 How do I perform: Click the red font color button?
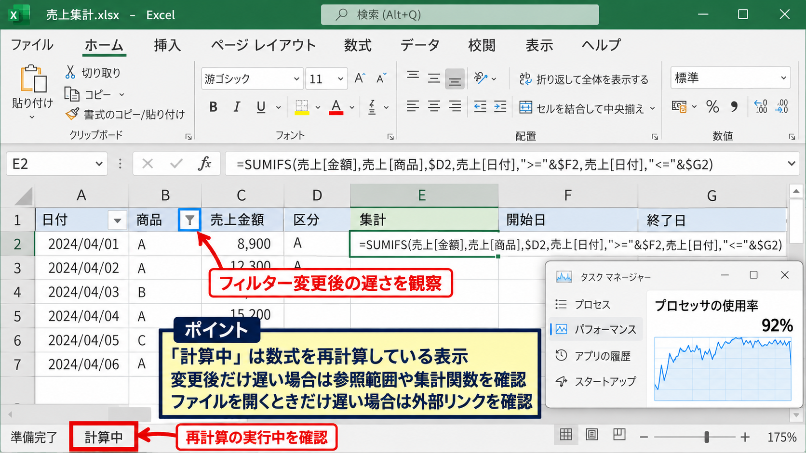(x=336, y=107)
